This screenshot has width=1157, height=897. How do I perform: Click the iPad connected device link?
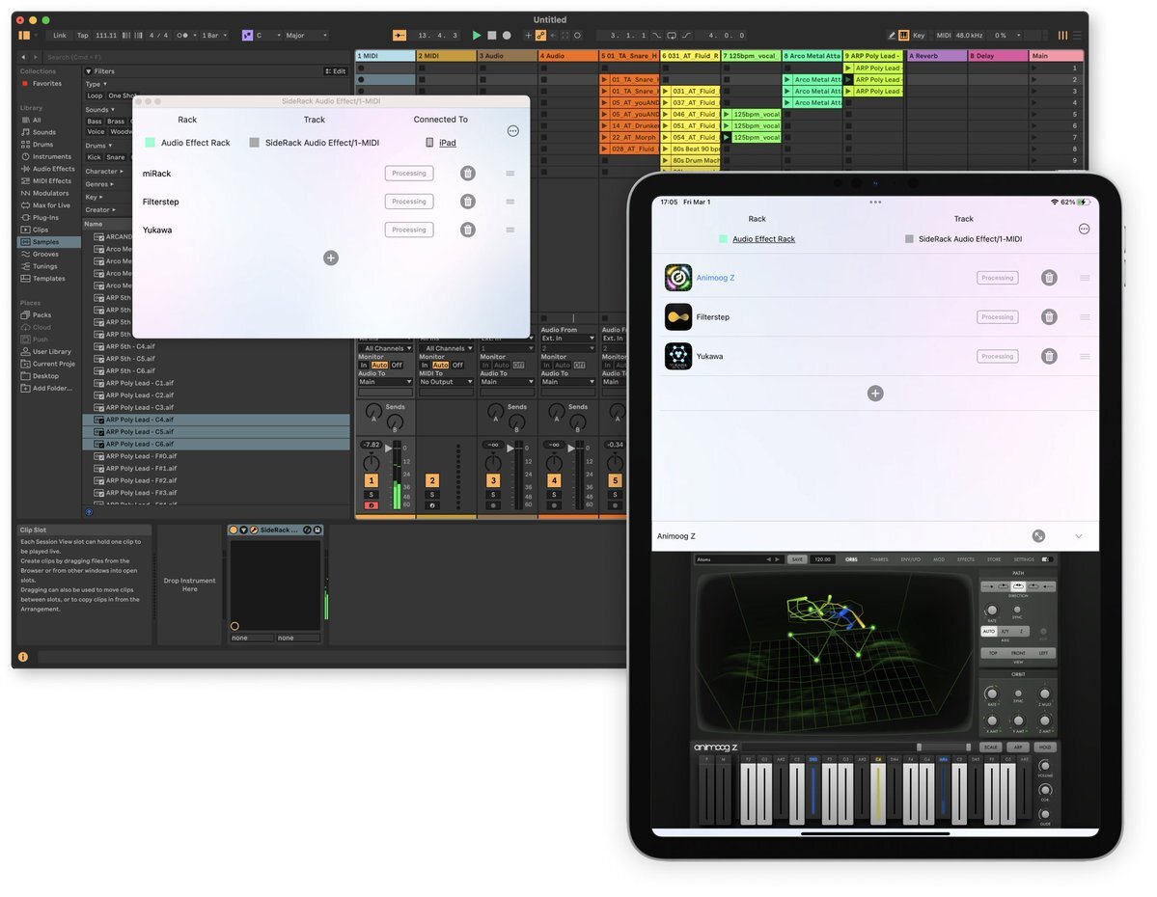pos(447,143)
